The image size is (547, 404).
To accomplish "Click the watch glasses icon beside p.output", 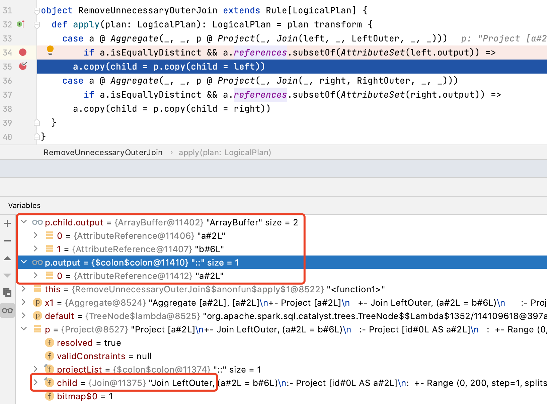I will pyautogui.click(x=37, y=263).
